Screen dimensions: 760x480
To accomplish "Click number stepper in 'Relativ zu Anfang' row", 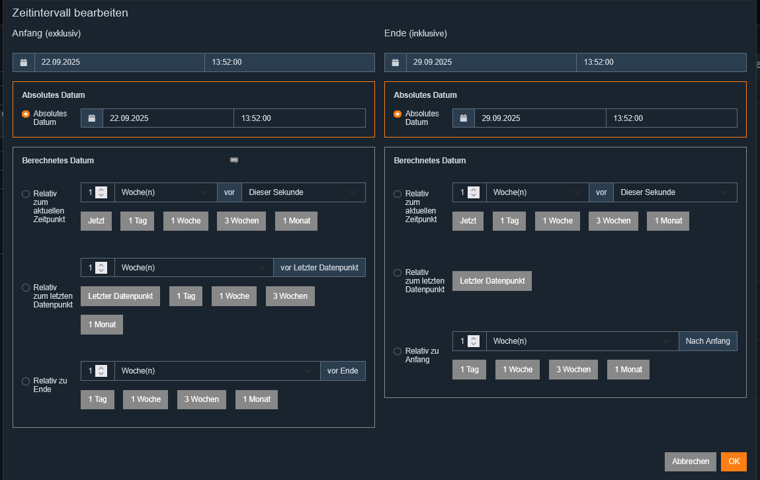I will pyautogui.click(x=473, y=341).
